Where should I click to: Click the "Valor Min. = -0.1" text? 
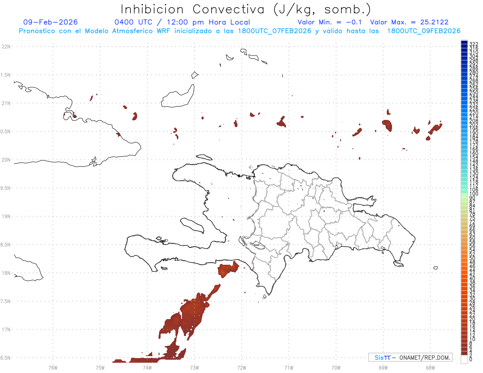pos(330,22)
